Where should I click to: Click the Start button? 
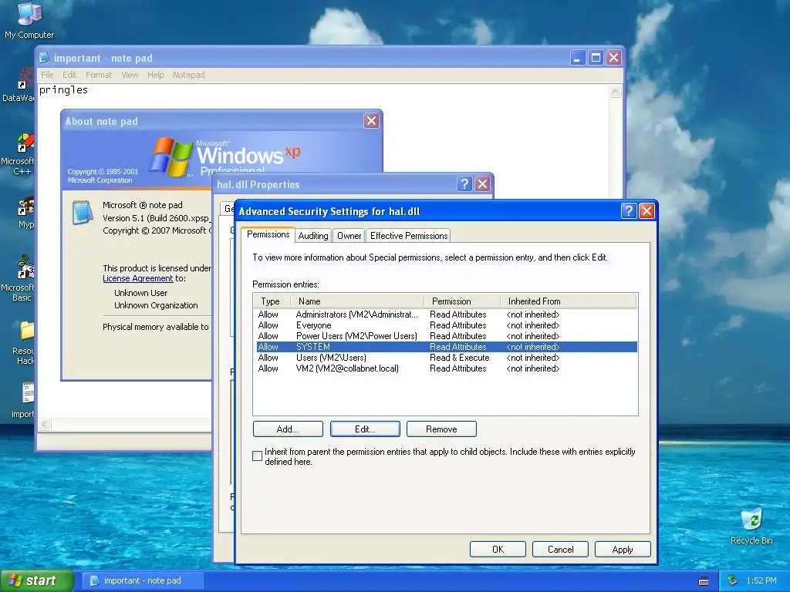[x=36, y=580]
